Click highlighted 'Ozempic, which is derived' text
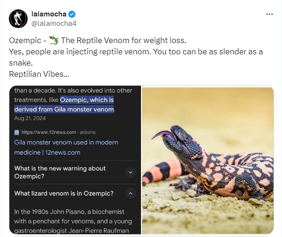 [64, 104]
